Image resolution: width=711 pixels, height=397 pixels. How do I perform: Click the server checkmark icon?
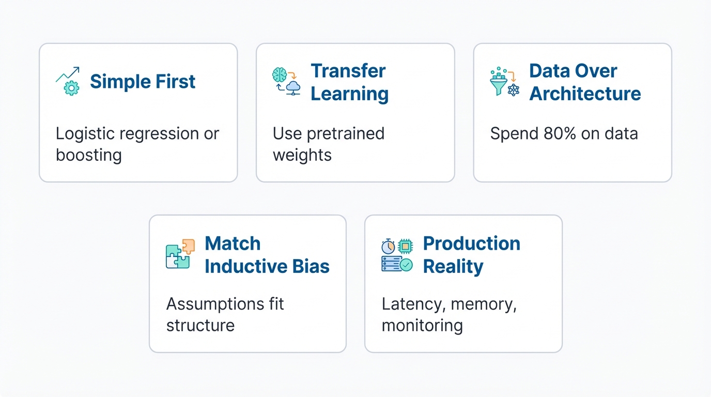pyautogui.click(x=397, y=264)
